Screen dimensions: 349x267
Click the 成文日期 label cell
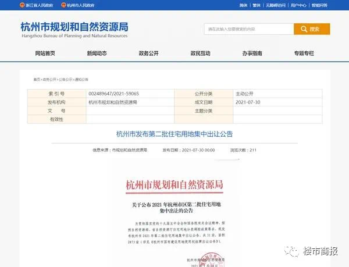(204, 102)
